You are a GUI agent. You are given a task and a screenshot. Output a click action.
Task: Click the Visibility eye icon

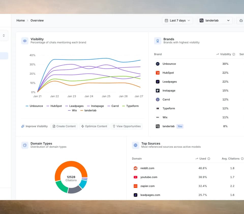click(25, 41)
